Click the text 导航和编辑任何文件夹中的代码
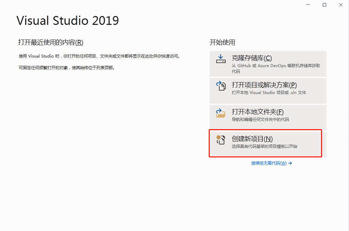The width and height of the screenshot is (349, 231). [260, 120]
